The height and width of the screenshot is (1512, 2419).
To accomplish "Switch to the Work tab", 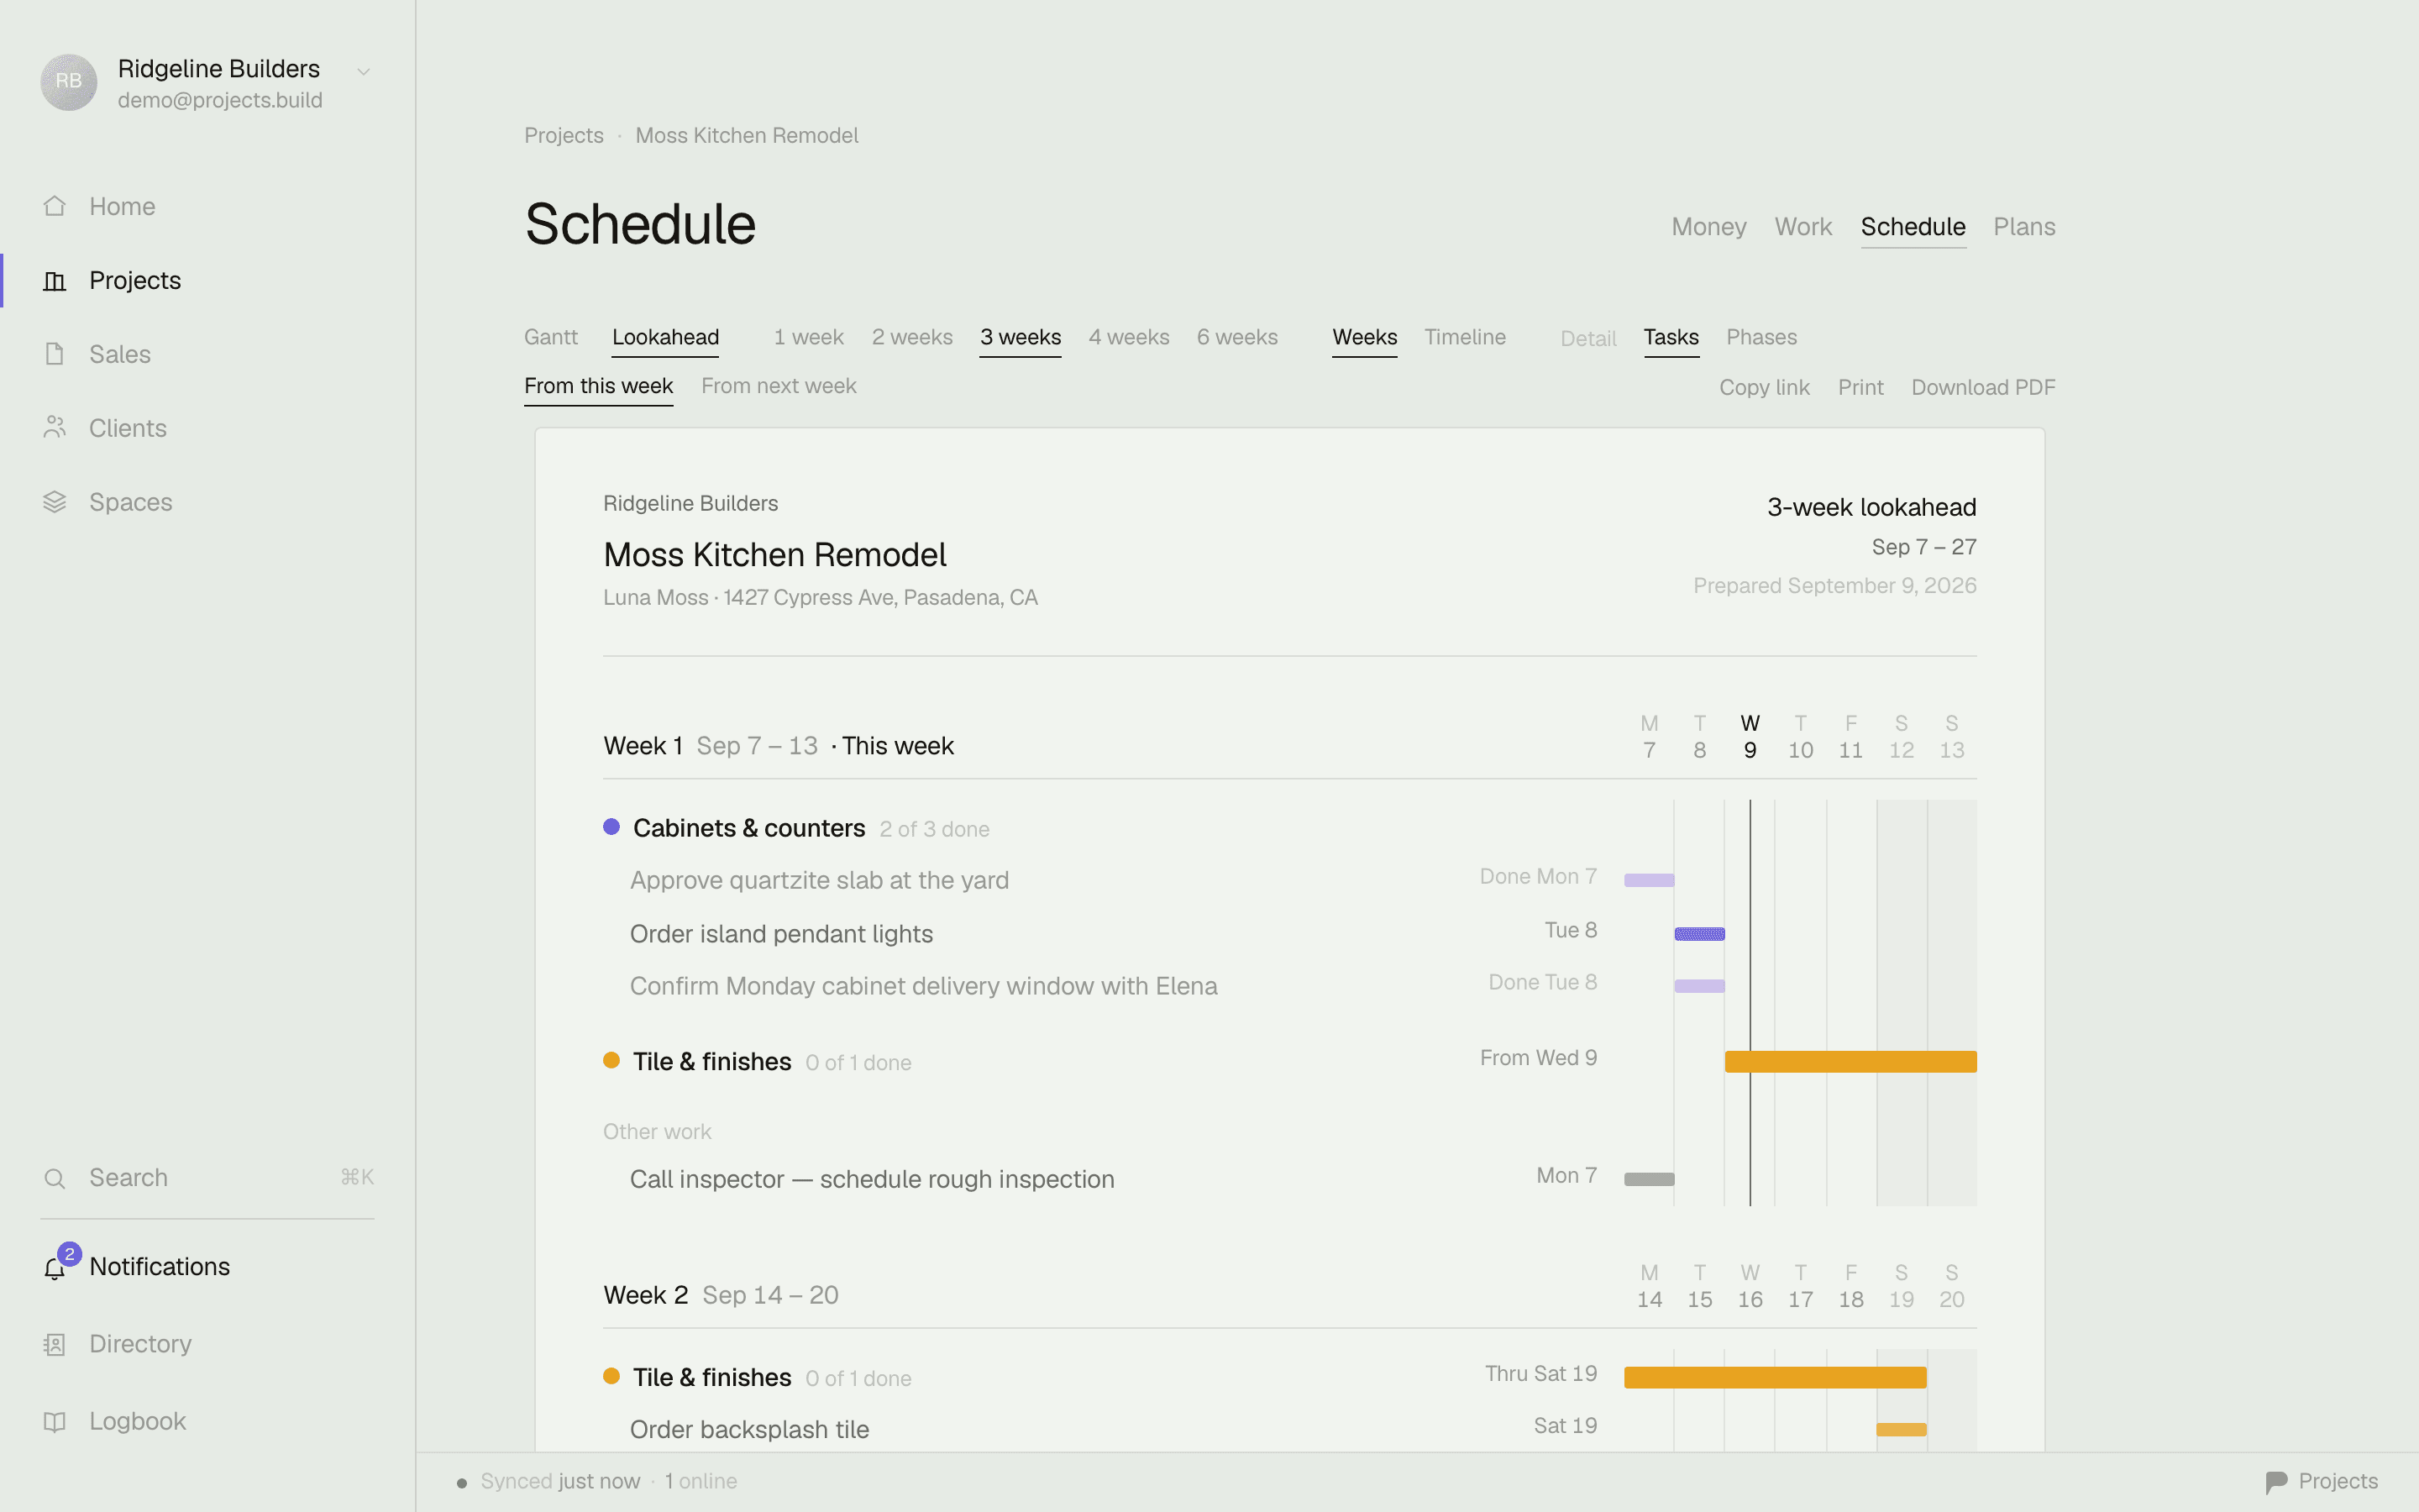I will (1803, 227).
